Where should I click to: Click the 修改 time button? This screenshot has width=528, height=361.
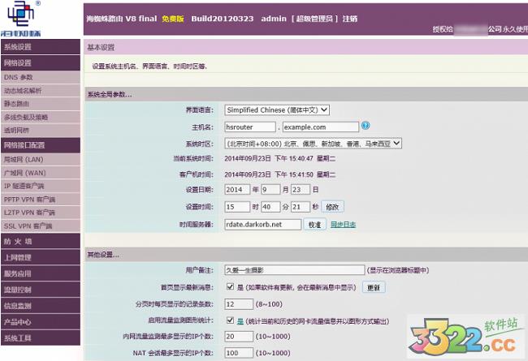pos(332,207)
